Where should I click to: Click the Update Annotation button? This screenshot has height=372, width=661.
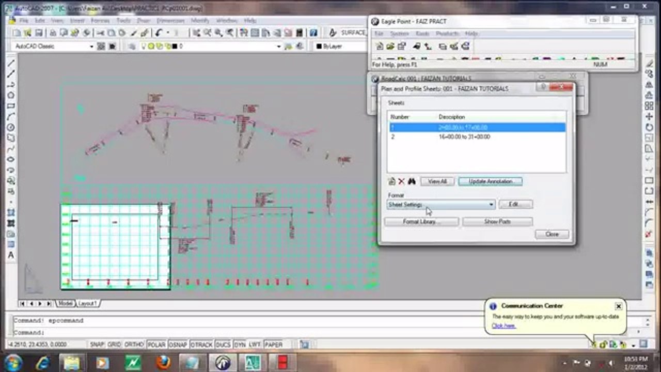coord(490,181)
